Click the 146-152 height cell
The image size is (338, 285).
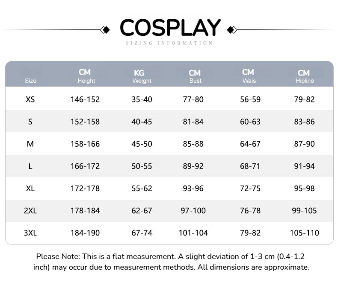click(85, 99)
